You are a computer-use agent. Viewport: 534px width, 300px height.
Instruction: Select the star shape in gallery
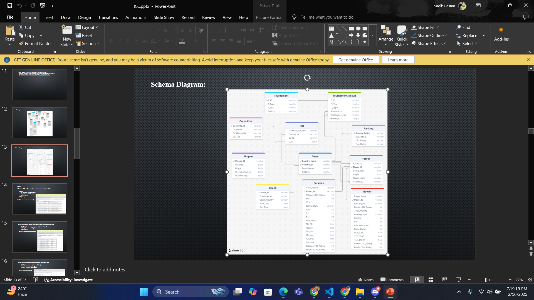tap(365, 42)
